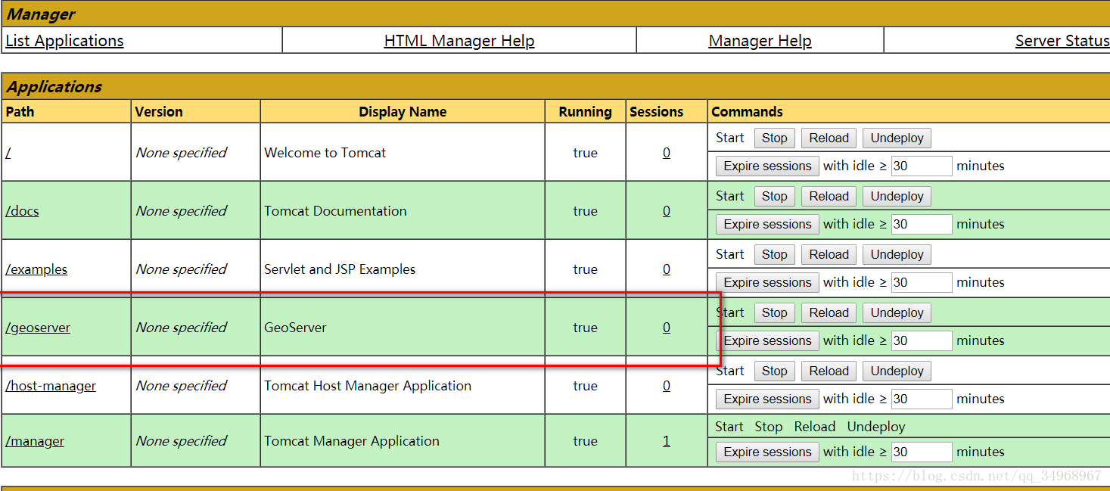Go to Server Status page
The image size is (1110, 491).
(x=1062, y=41)
